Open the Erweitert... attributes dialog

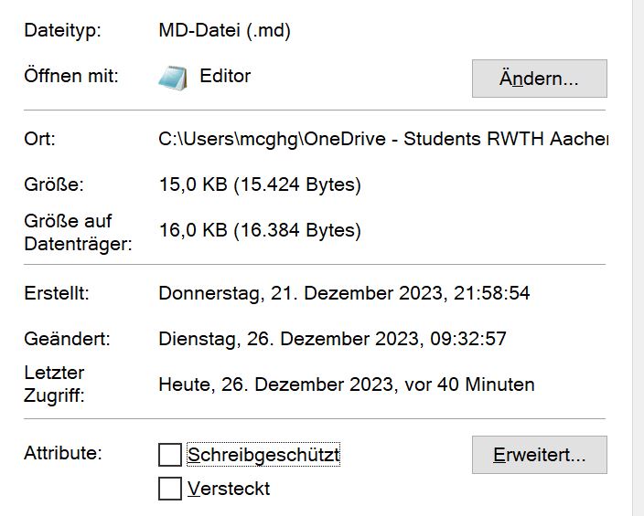click(539, 455)
